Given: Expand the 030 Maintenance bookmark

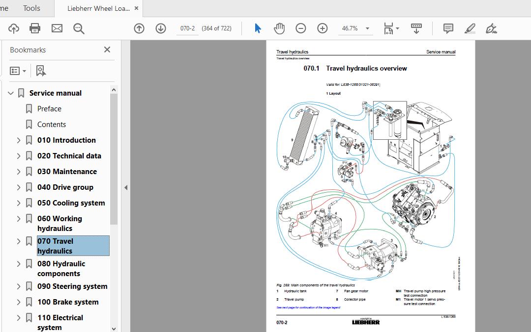Looking at the screenshot, I should [x=19, y=172].
